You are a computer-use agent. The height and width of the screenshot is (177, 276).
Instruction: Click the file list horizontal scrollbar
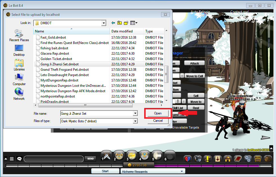[85, 105]
